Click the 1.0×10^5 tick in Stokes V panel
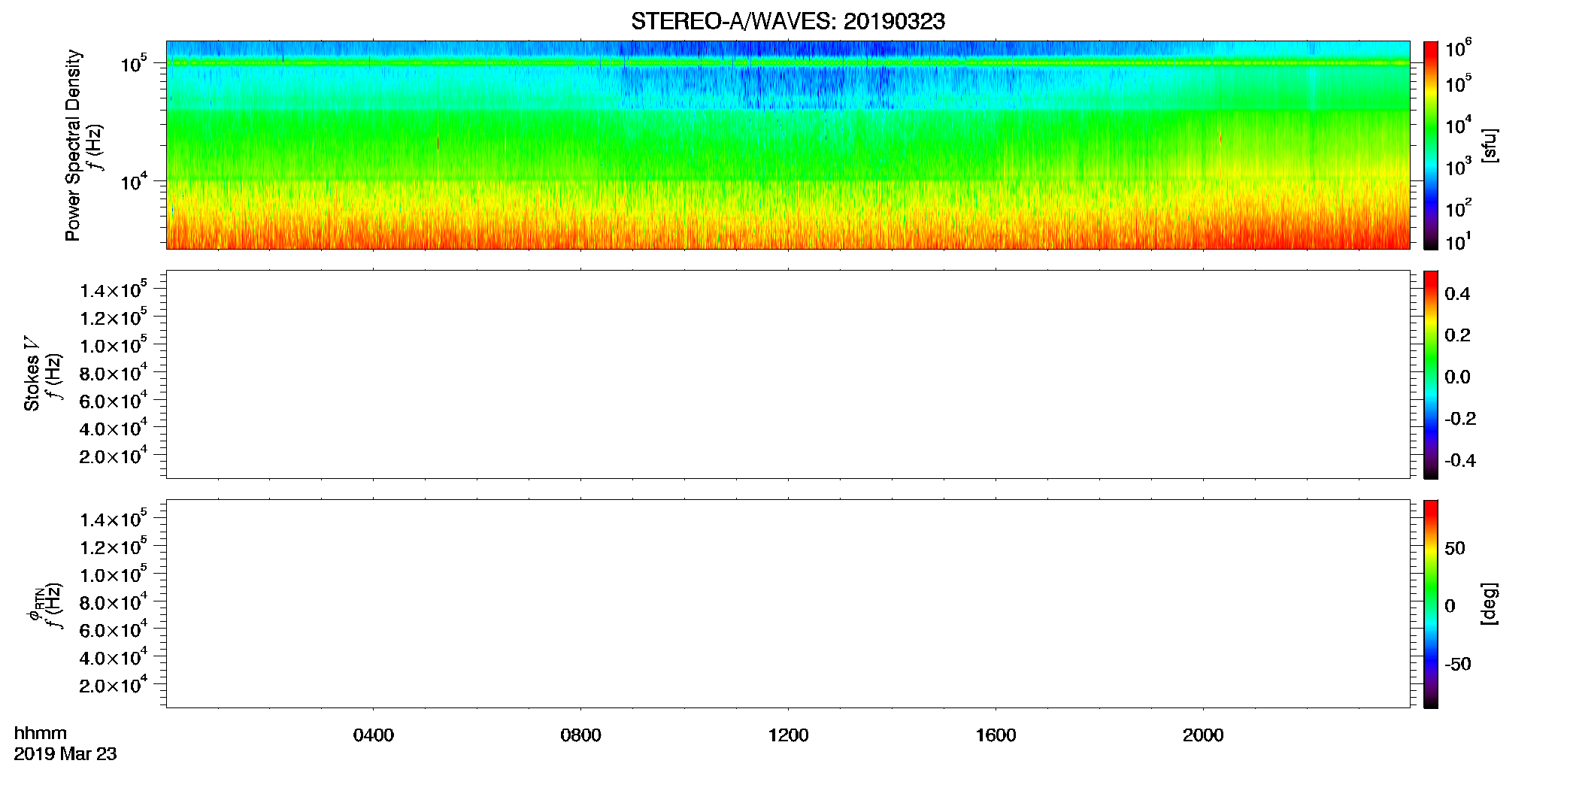The image size is (1576, 812). click(114, 344)
